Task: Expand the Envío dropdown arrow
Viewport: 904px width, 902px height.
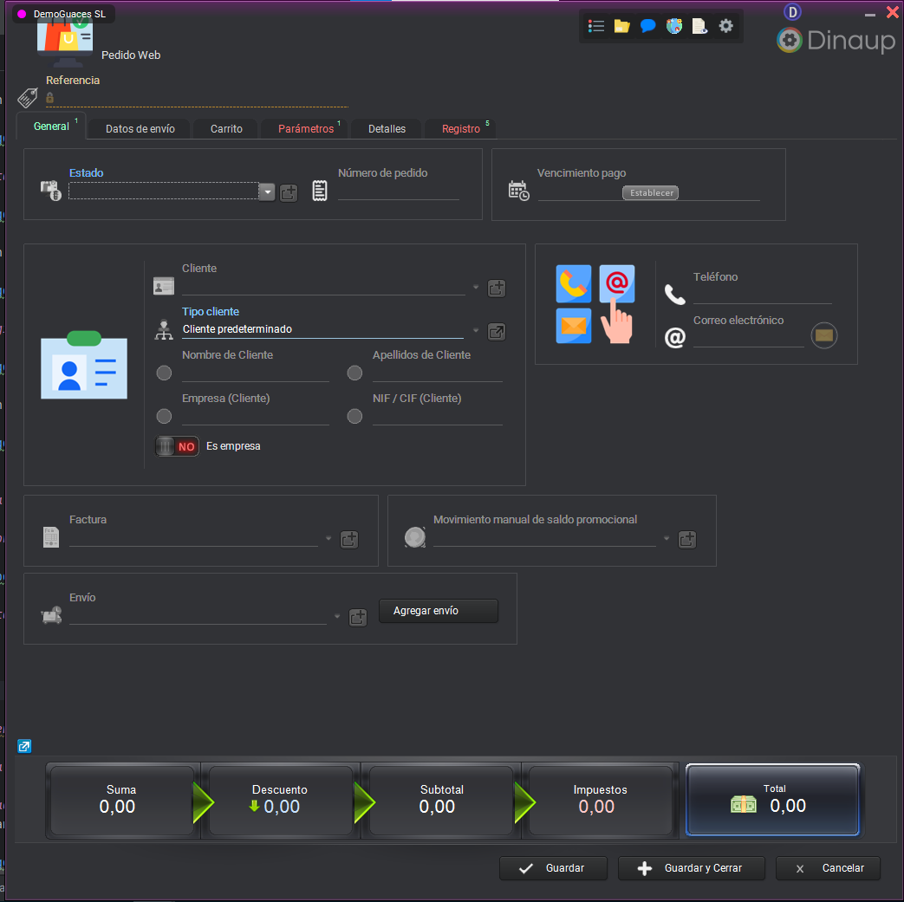Action: point(336,617)
